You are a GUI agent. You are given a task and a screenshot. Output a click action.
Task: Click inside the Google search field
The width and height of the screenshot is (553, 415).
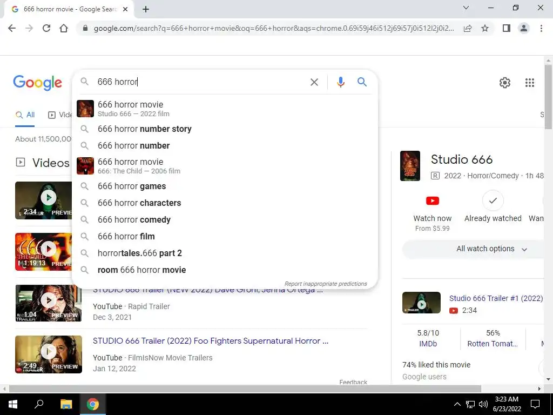point(201,82)
